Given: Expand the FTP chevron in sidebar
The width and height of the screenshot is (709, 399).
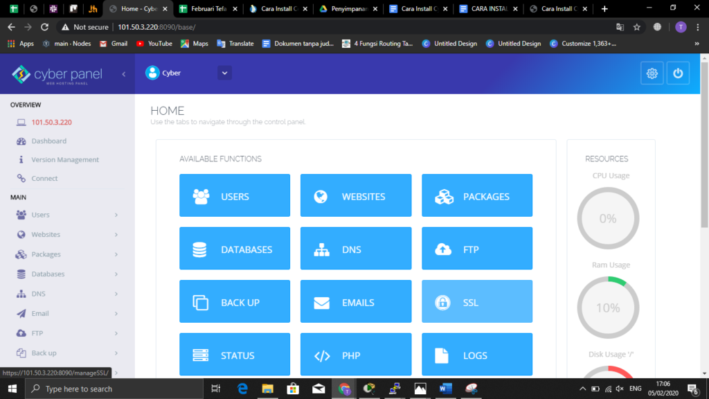Looking at the screenshot, I should click(116, 333).
